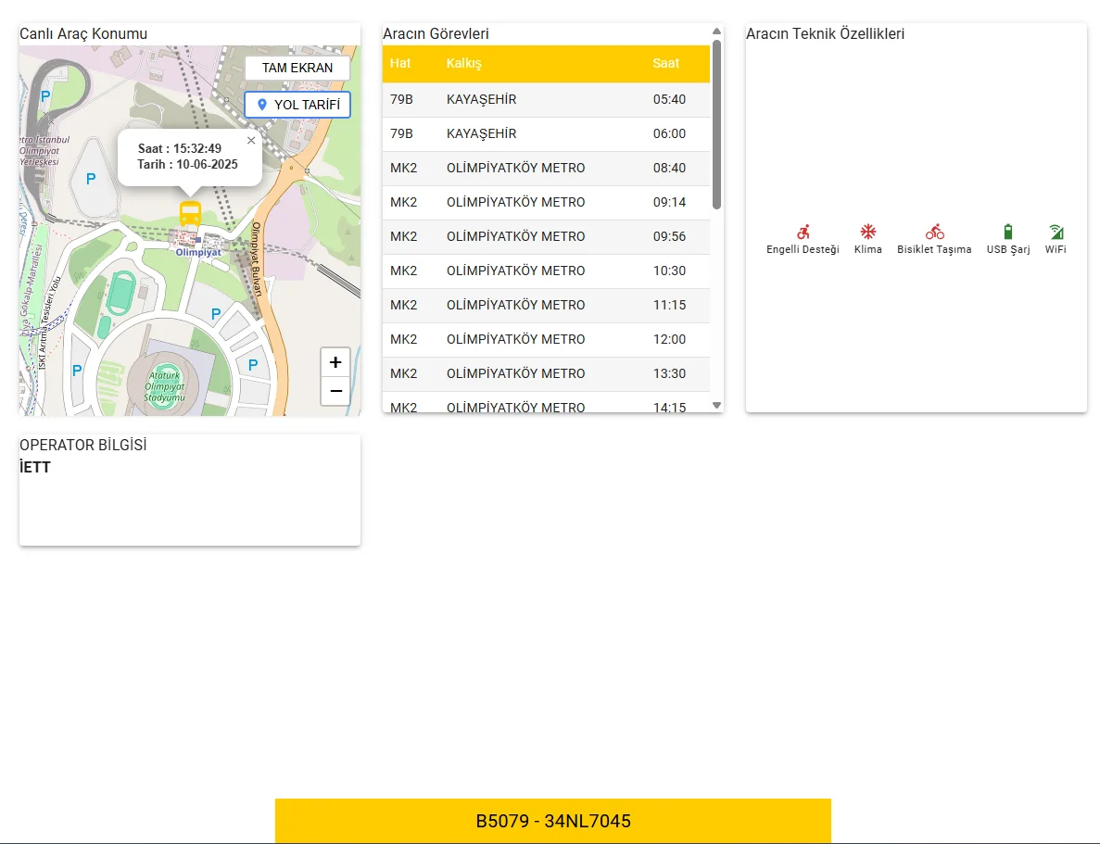Click the Saat column header
This screenshot has width=1100, height=844.
[x=666, y=63]
